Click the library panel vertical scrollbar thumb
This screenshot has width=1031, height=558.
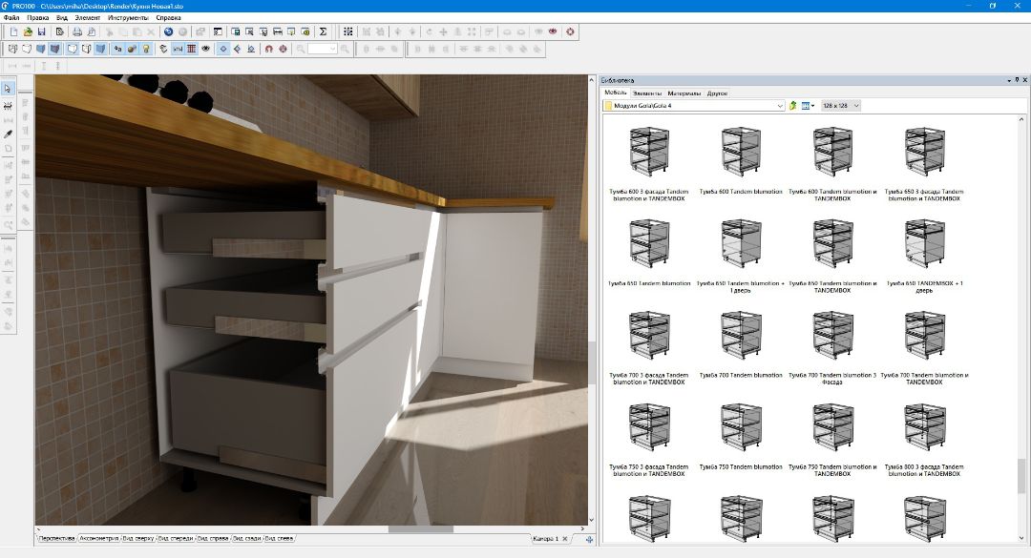click(x=1021, y=475)
